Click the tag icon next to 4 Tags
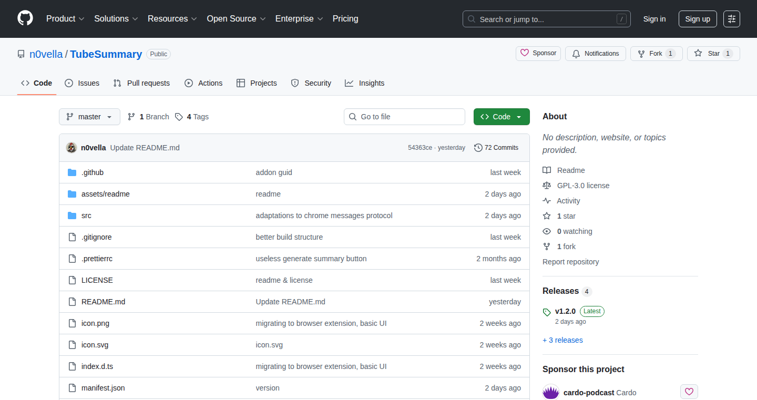 (x=179, y=117)
